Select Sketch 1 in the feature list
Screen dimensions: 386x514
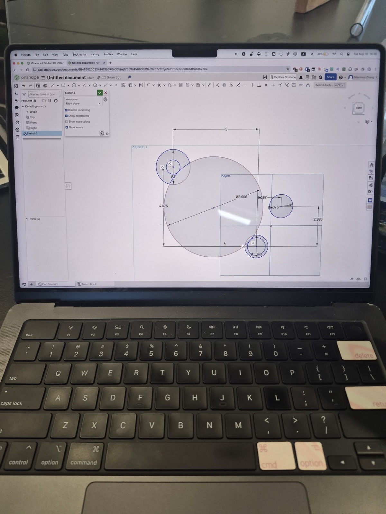click(41, 133)
